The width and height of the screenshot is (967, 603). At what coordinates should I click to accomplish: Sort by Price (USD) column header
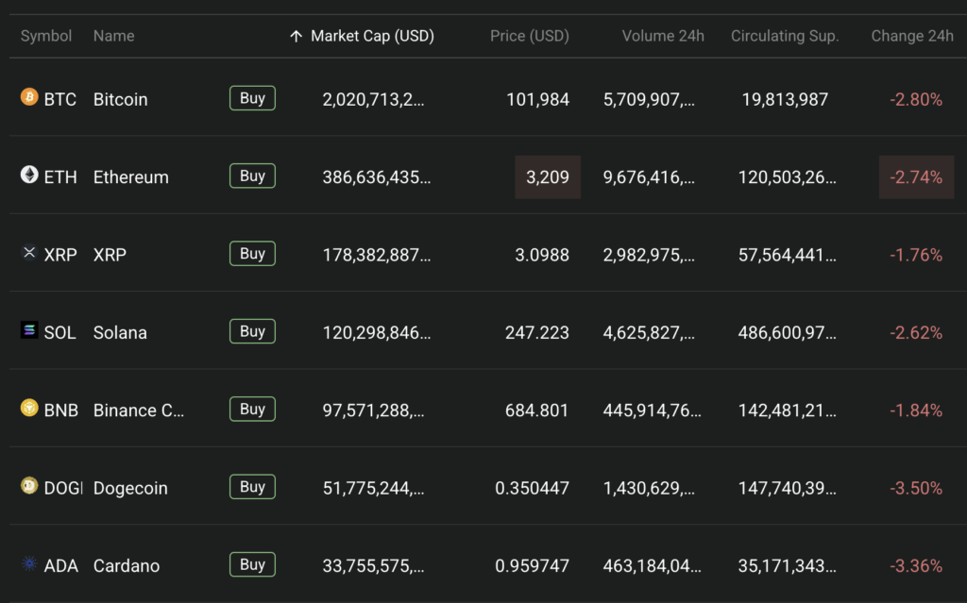[x=530, y=36]
